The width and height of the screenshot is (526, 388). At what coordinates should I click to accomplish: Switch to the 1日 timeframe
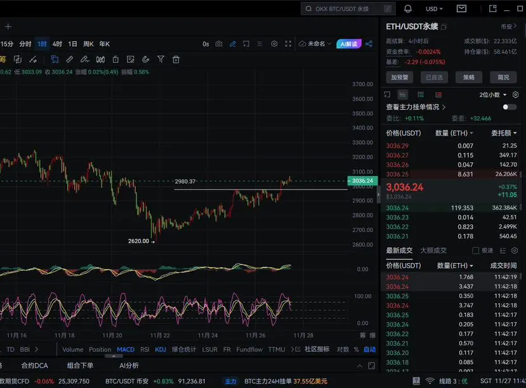[72, 44]
